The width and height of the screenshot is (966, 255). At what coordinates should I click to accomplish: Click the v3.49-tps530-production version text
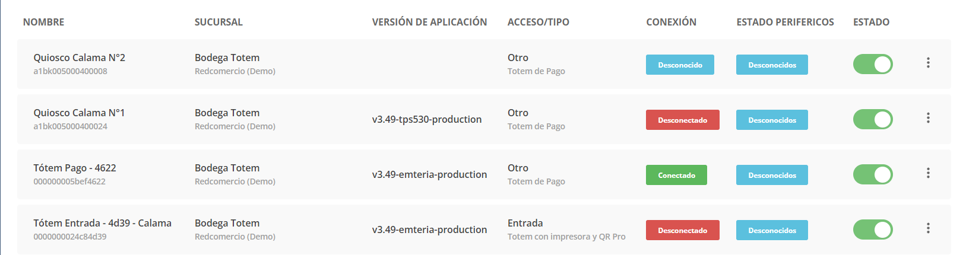[x=427, y=119]
